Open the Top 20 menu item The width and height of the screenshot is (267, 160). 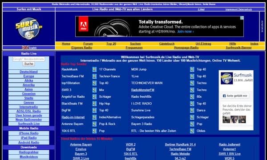[111, 44]
